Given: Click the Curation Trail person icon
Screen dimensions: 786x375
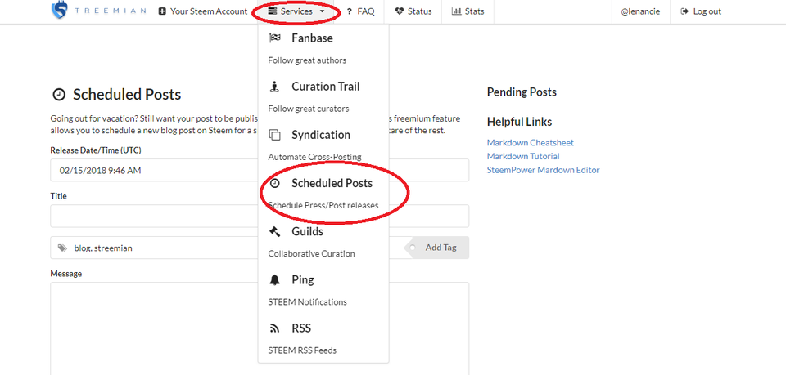Looking at the screenshot, I should [x=274, y=87].
